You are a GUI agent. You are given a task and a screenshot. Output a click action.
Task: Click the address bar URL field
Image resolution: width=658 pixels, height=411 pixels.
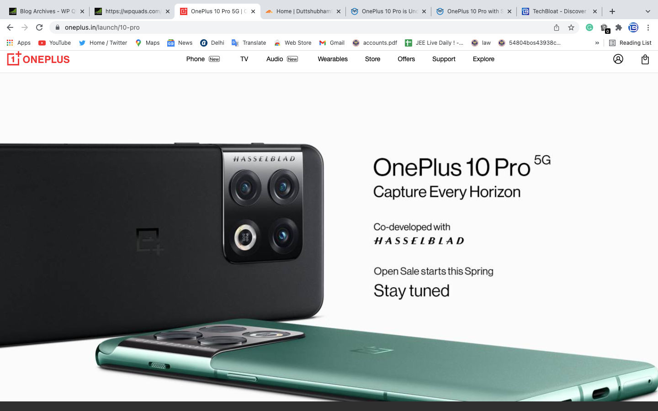(x=302, y=27)
